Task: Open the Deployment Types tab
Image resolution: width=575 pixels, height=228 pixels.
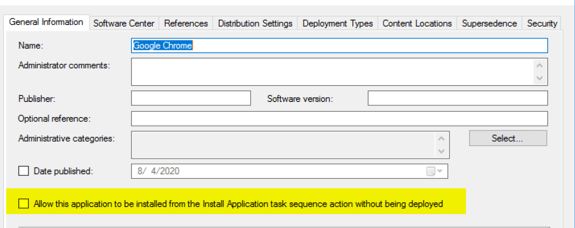Action: pos(338,23)
